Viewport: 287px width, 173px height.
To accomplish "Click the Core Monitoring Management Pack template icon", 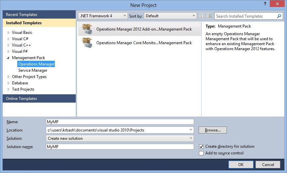I will tap(87, 43).
